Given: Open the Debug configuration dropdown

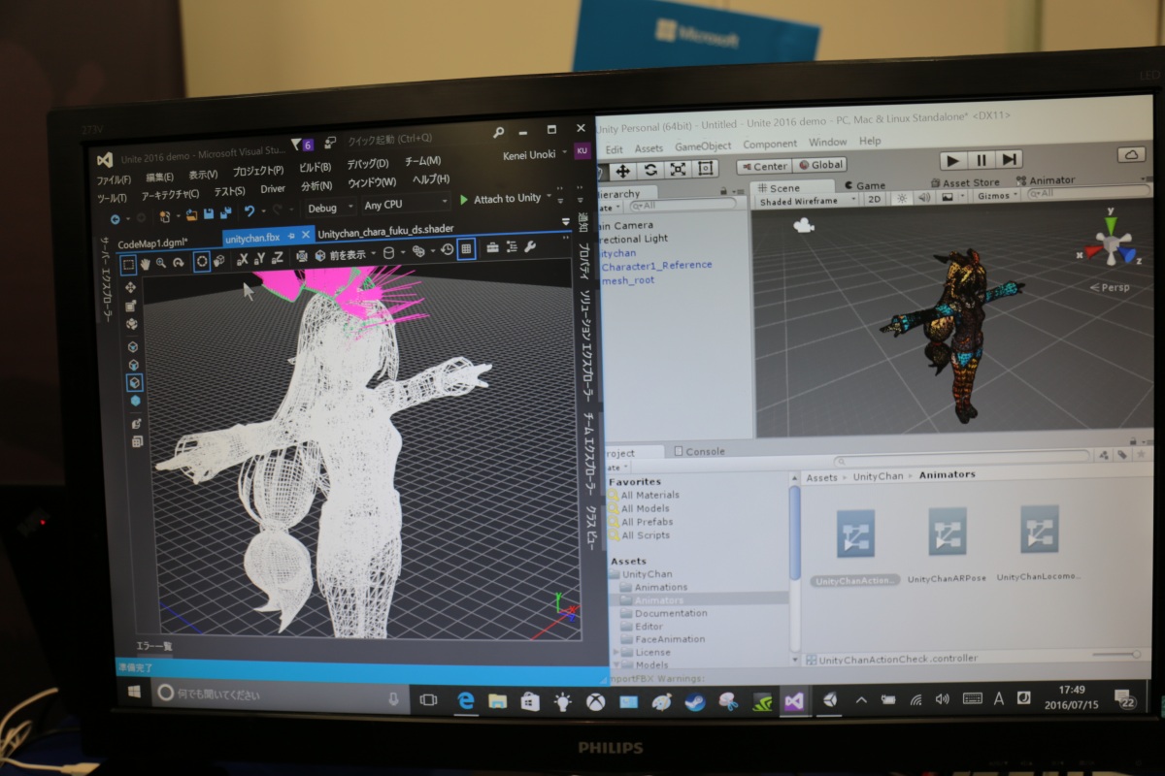Looking at the screenshot, I should click(327, 208).
